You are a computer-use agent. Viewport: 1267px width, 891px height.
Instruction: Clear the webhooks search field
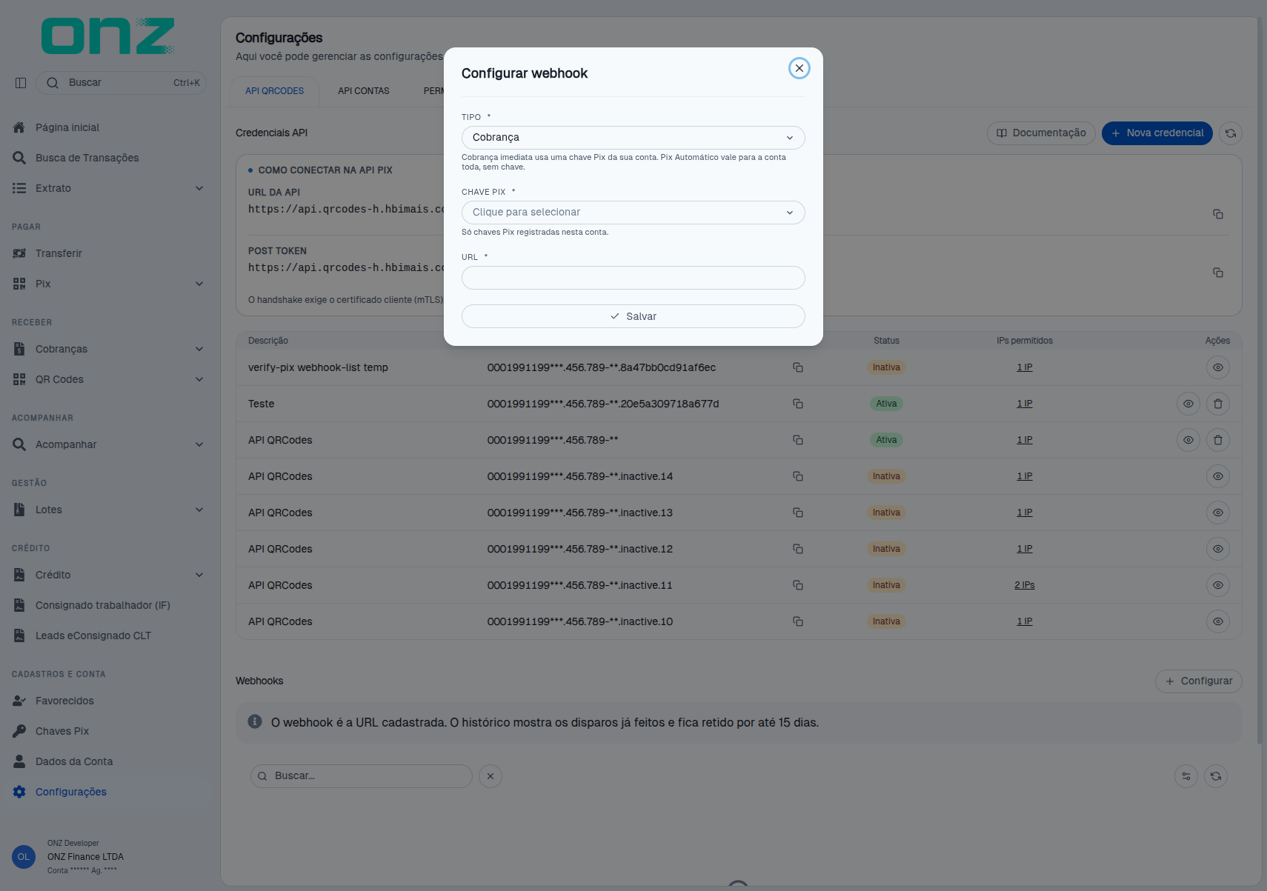(490, 776)
